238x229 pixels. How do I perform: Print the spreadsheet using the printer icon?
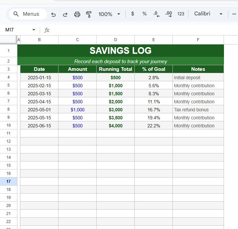pyautogui.click(x=77, y=14)
